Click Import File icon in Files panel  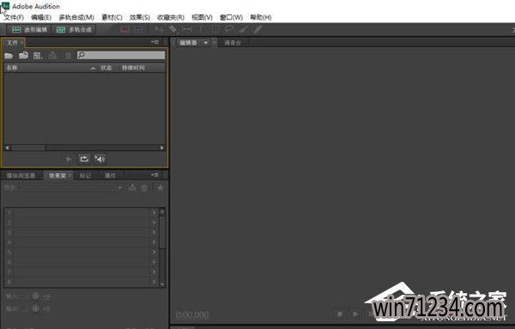click(x=23, y=56)
